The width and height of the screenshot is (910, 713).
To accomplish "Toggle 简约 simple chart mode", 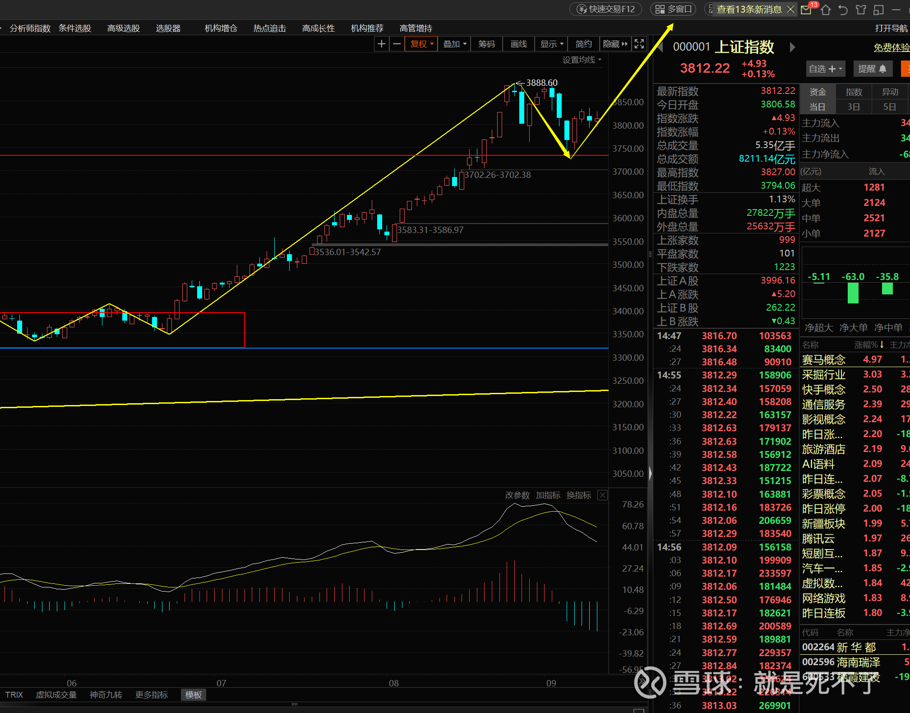I will (583, 44).
